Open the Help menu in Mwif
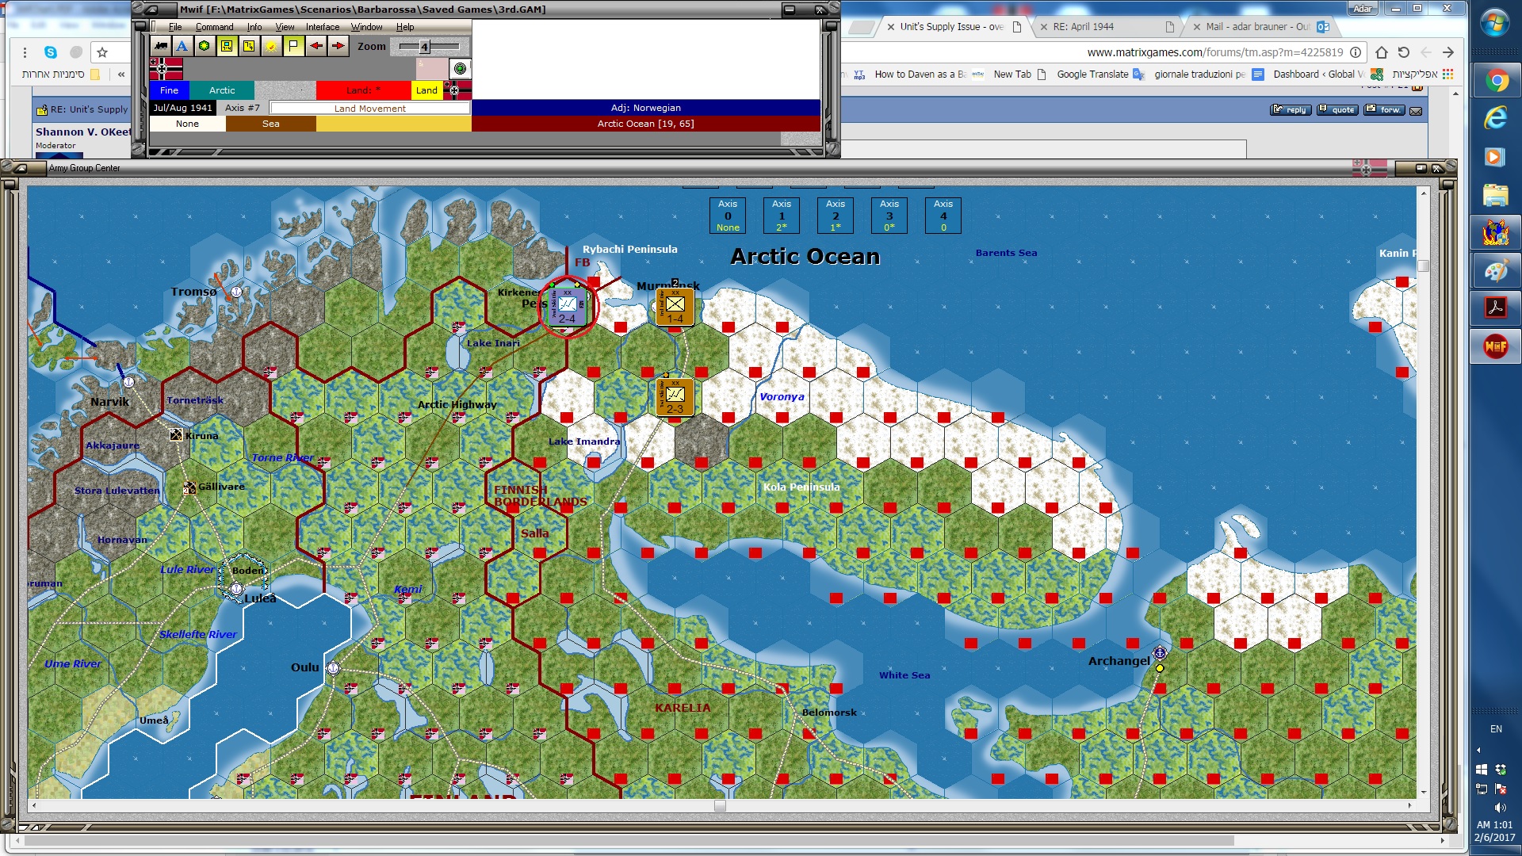This screenshot has height=856, width=1522. coord(405,27)
